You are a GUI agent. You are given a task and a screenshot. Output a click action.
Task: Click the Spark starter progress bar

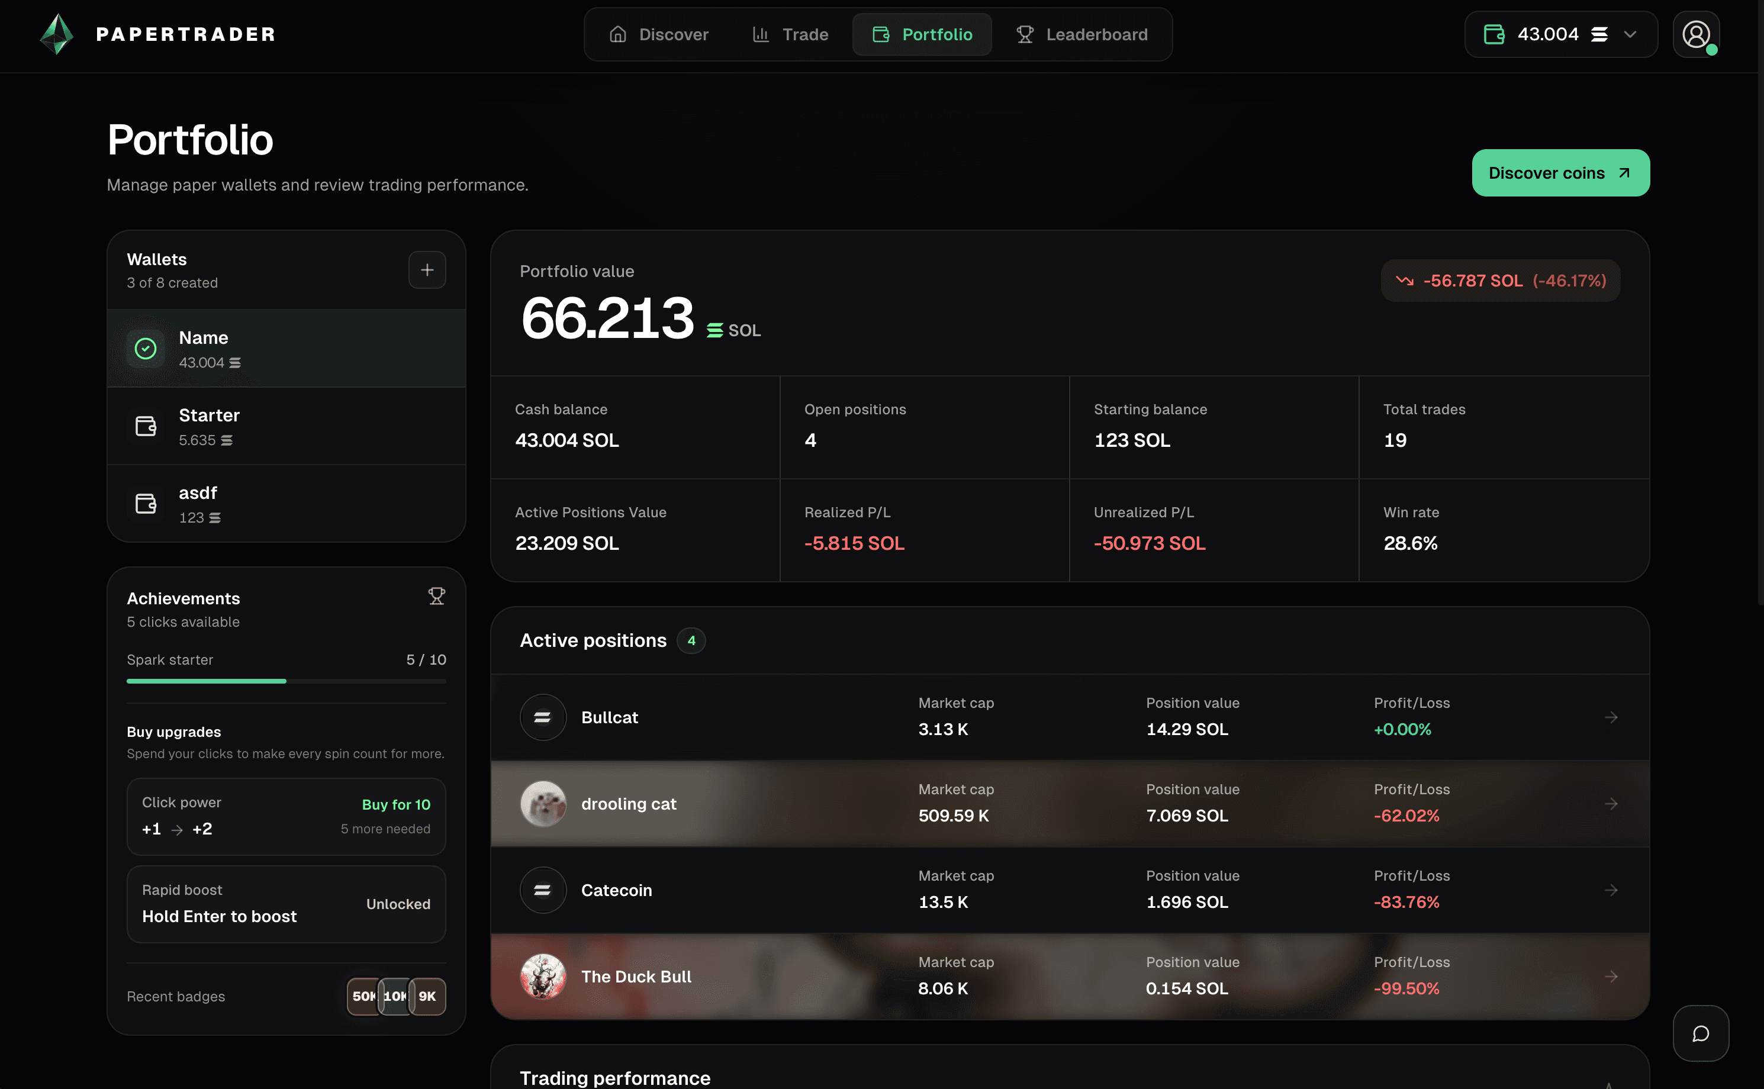click(x=286, y=681)
